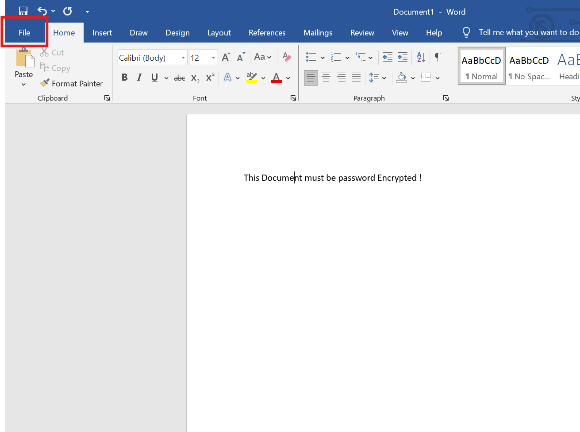Click the Clear All Formatting eraser icon
This screenshot has height=432, width=580.
point(287,57)
